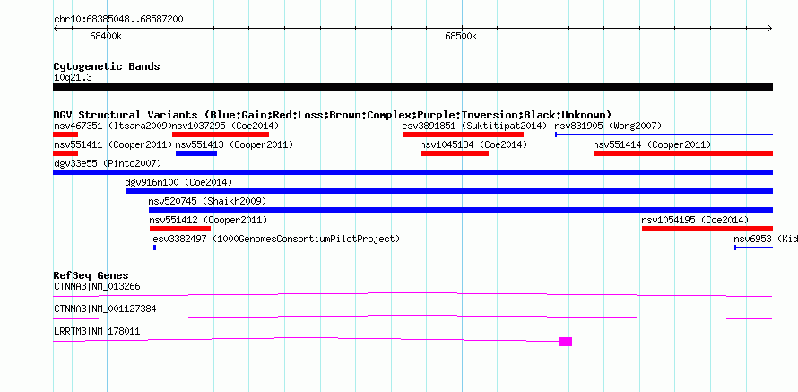798x392 pixels.
Task: Select the dgv916n100 (Coe2014) blue bar
Action: [449, 191]
